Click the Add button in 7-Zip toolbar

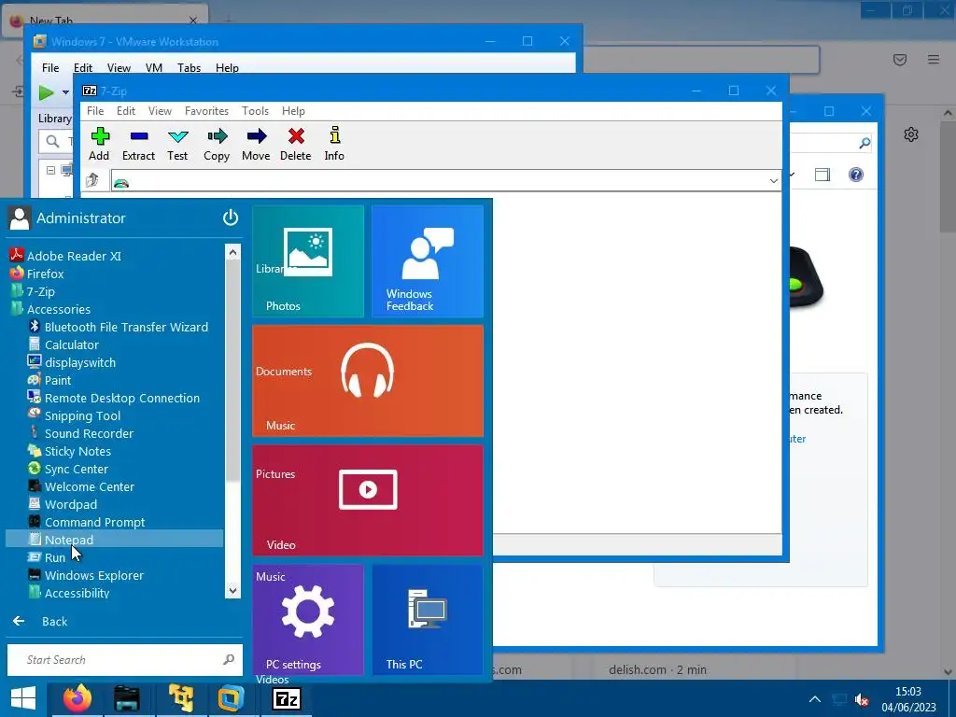click(x=99, y=144)
